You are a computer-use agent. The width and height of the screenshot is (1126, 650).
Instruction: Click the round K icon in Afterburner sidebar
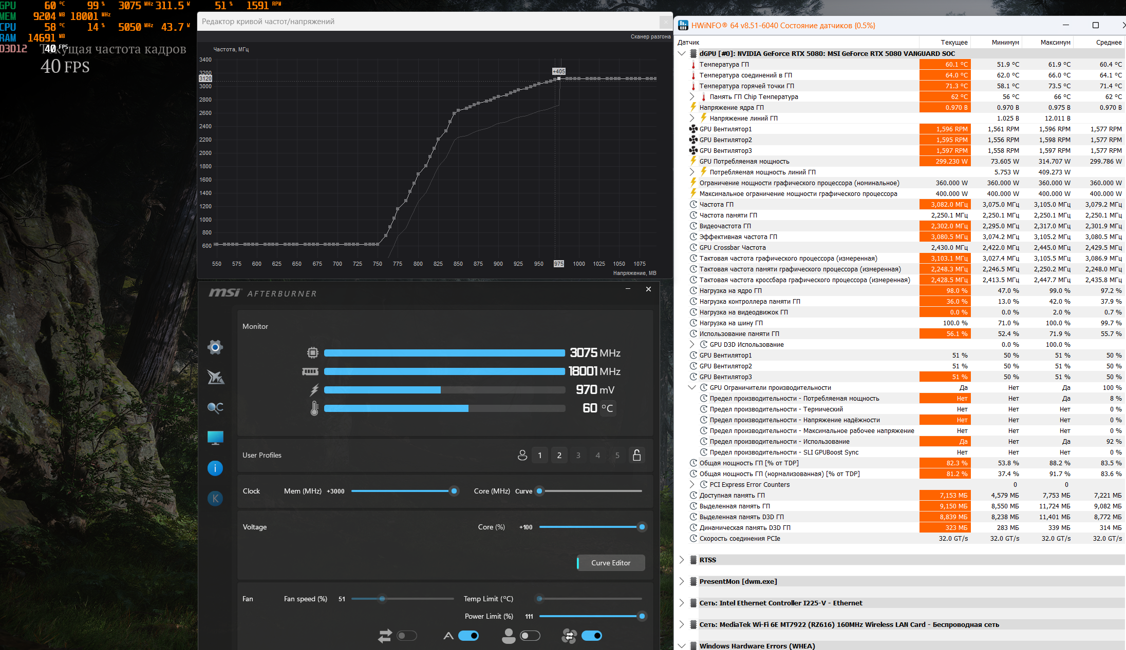[x=215, y=498]
